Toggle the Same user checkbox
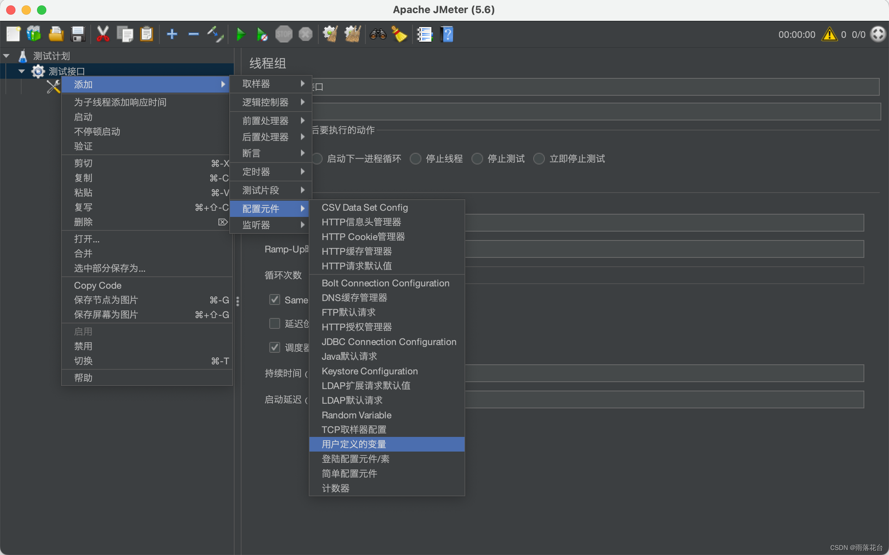Viewport: 889px width, 555px height. click(275, 299)
